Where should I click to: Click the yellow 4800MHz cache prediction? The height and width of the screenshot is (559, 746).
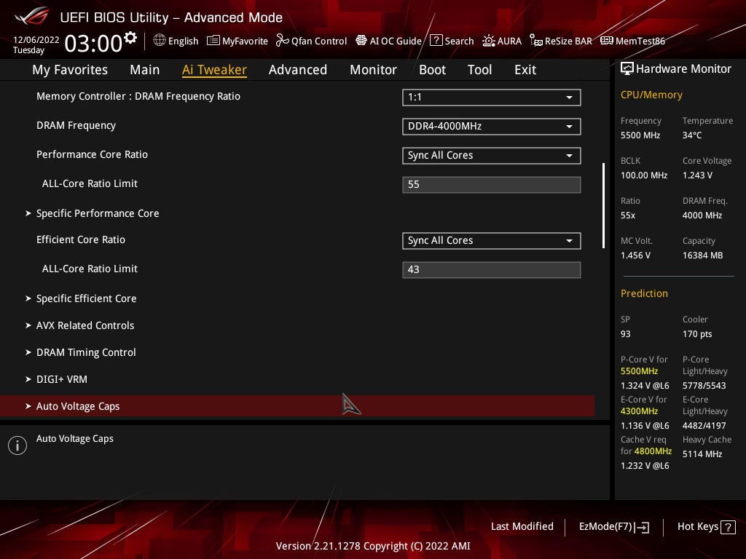coord(653,451)
